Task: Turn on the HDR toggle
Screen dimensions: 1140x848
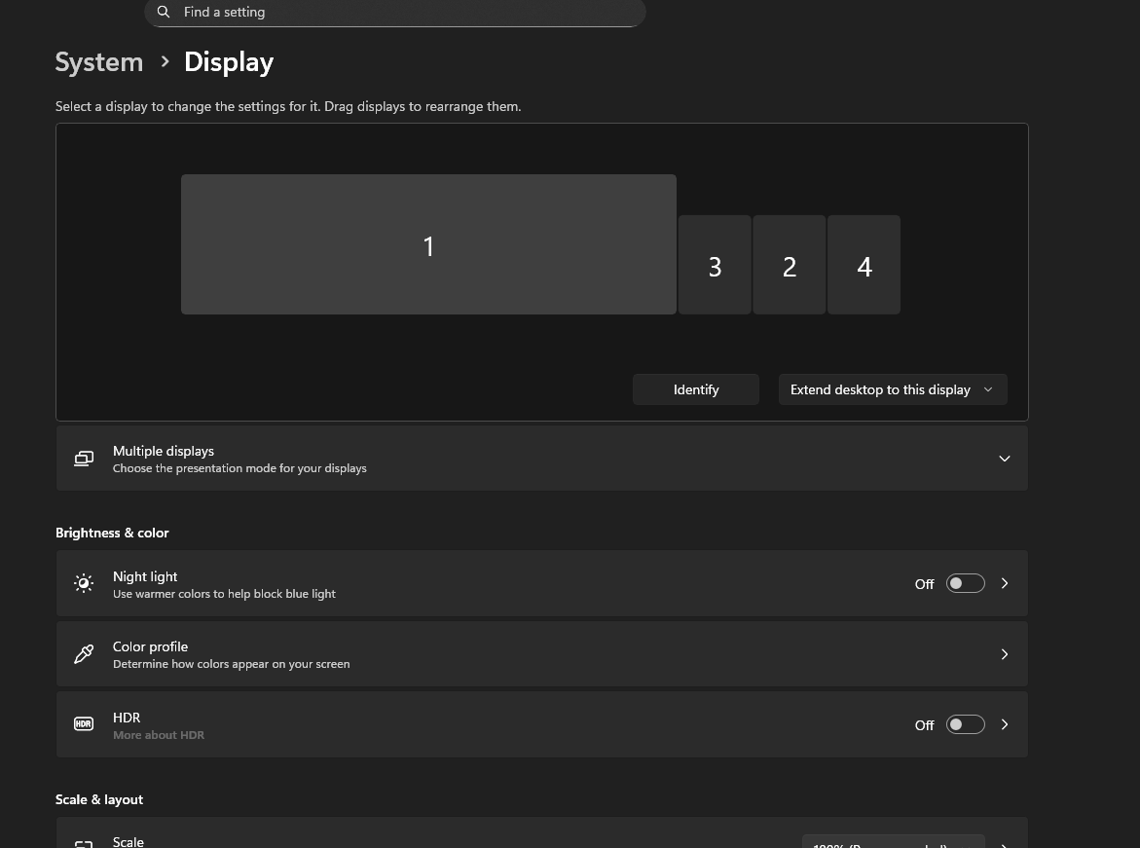Action: tap(965, 724)
